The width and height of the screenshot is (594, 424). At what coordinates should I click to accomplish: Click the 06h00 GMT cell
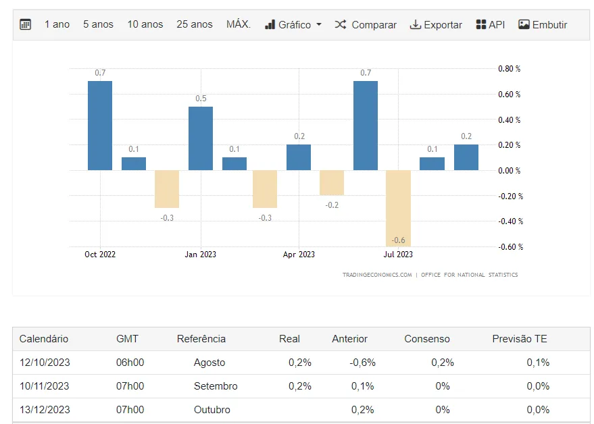130,363
